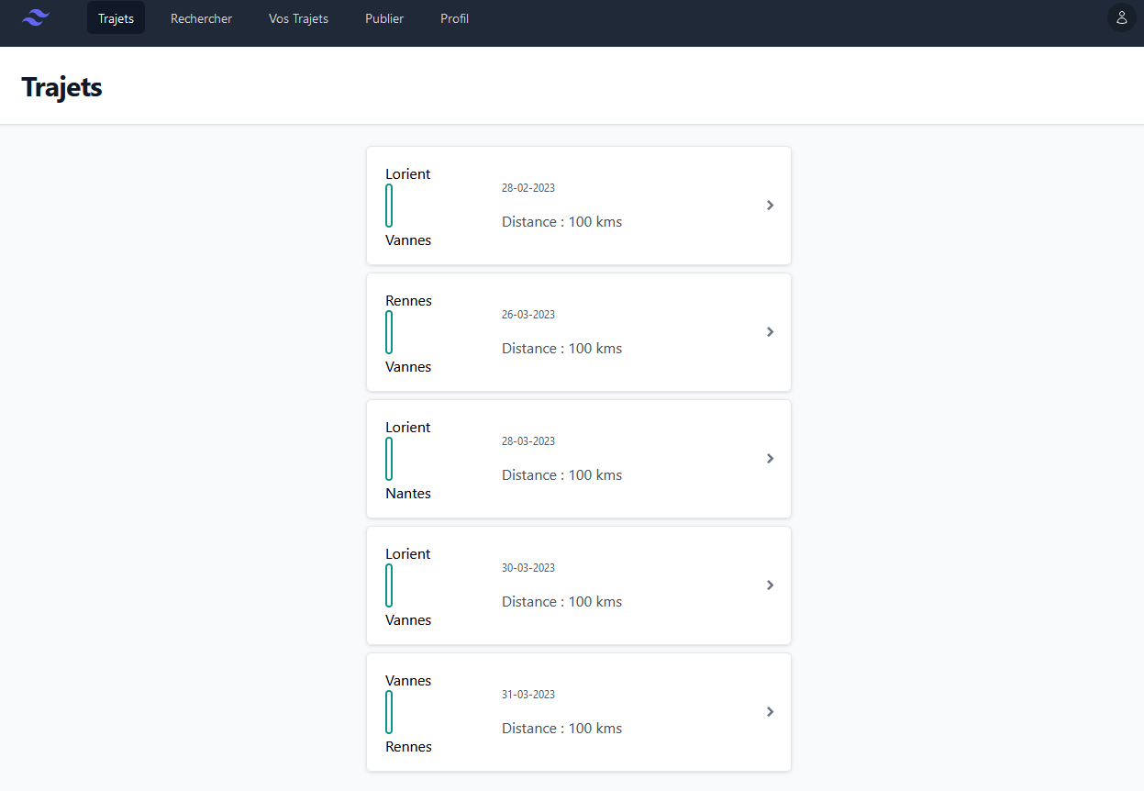Click Distance text in the 31-03-2023 card
Screen dimensions: 1144x791
pyautogui.click(x=561, y=729)
